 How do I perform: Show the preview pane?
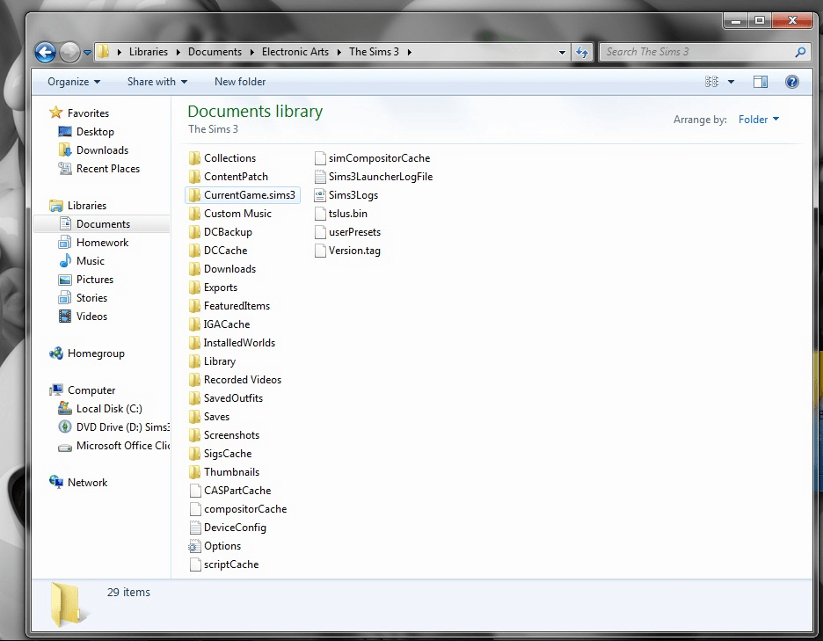coord(760,82)
